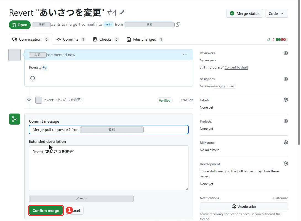Click the Merge status button
Image resolution: width=301 pixels, height=221 pixels.
pyautogui.click(x=244, y=14)
